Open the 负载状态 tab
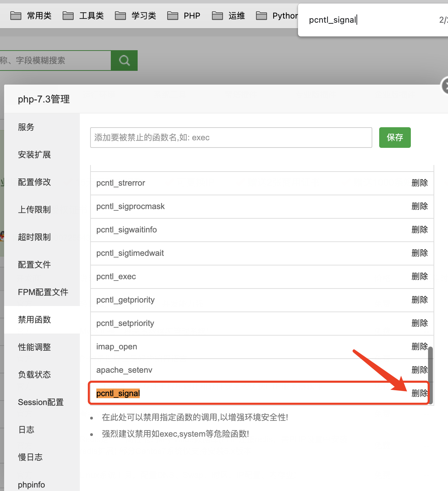 point(42,375)
